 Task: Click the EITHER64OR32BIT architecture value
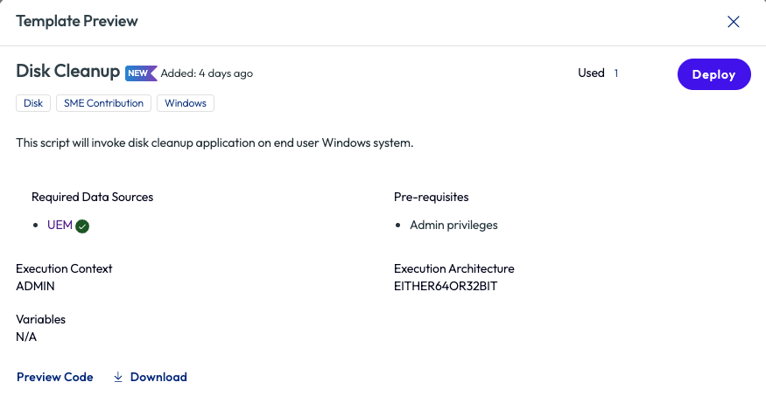tap(447, 286)
